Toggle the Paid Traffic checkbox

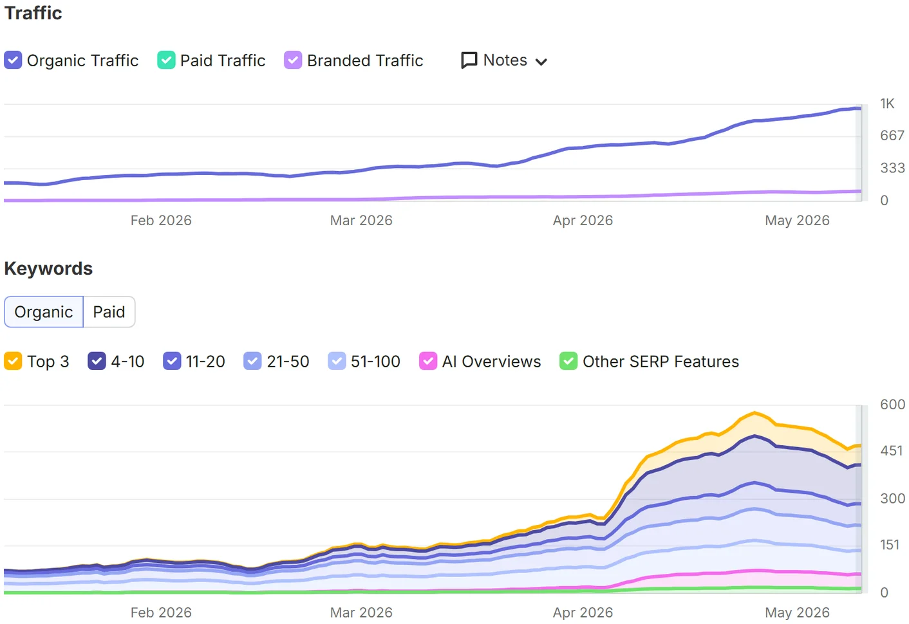166,60
